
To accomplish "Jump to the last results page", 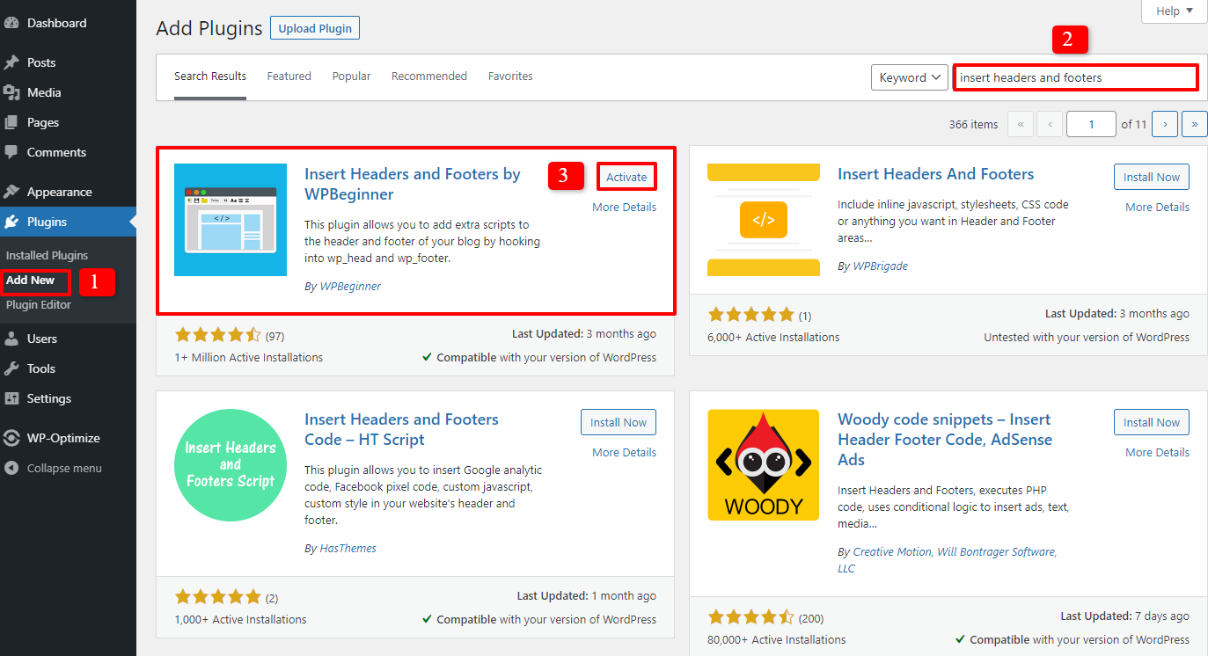I will [1195, 124].
